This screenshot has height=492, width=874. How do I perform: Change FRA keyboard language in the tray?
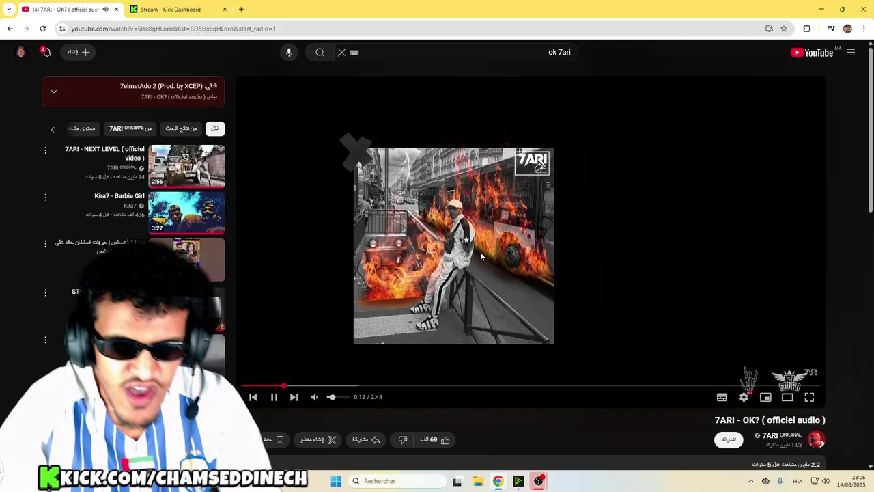(x=798, y=481)
